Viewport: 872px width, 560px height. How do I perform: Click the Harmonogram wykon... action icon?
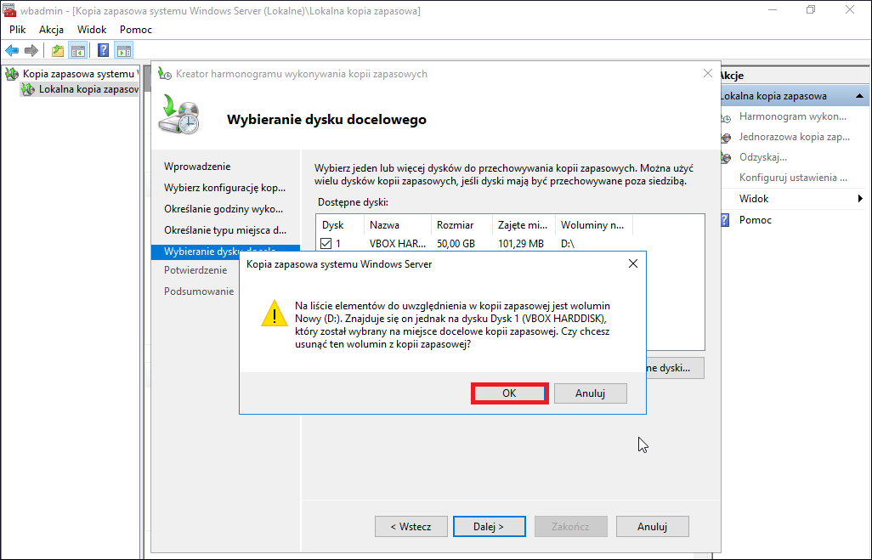pyautogui.click(x=726, y=116)
